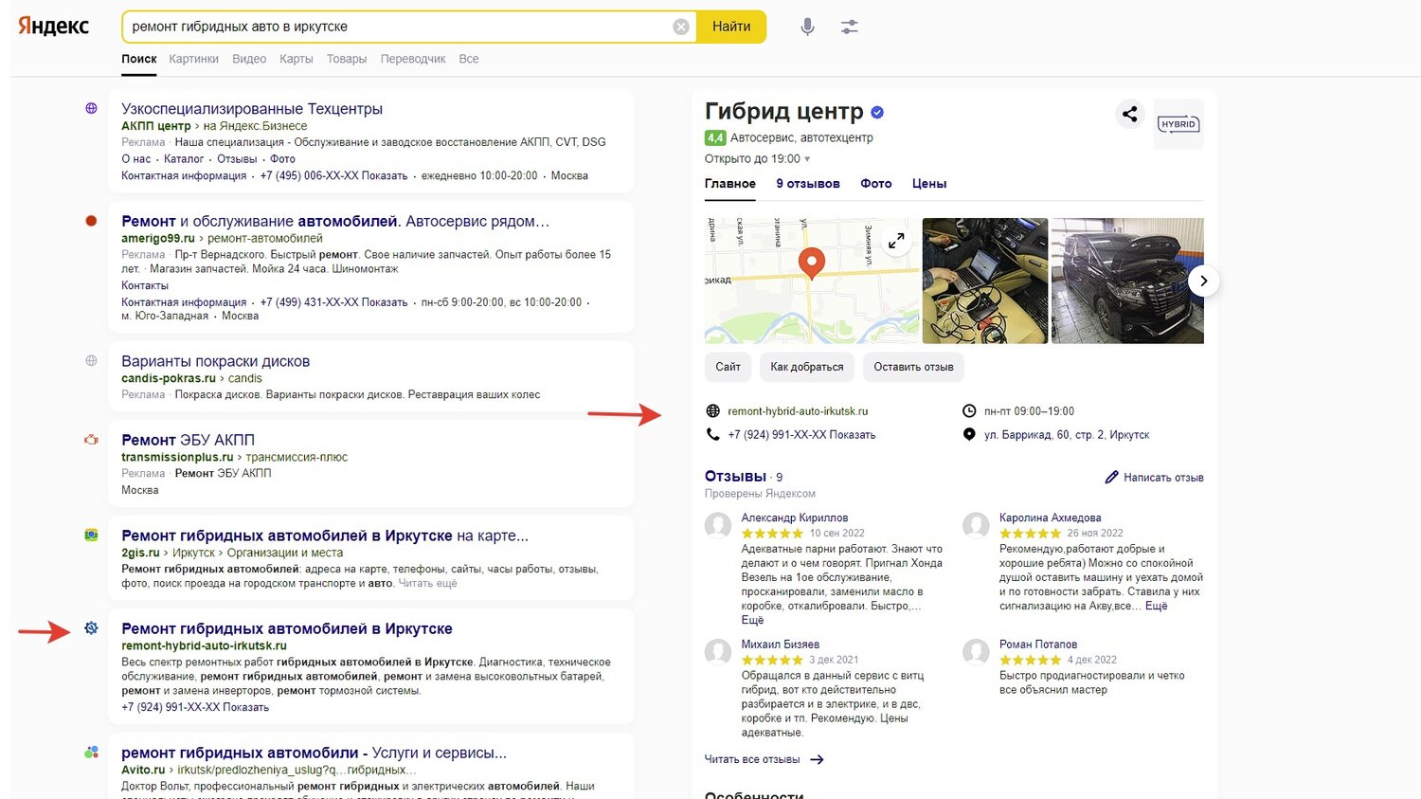
Task: Click the Avito.ru result favicon
Action: tap(91, 753)
